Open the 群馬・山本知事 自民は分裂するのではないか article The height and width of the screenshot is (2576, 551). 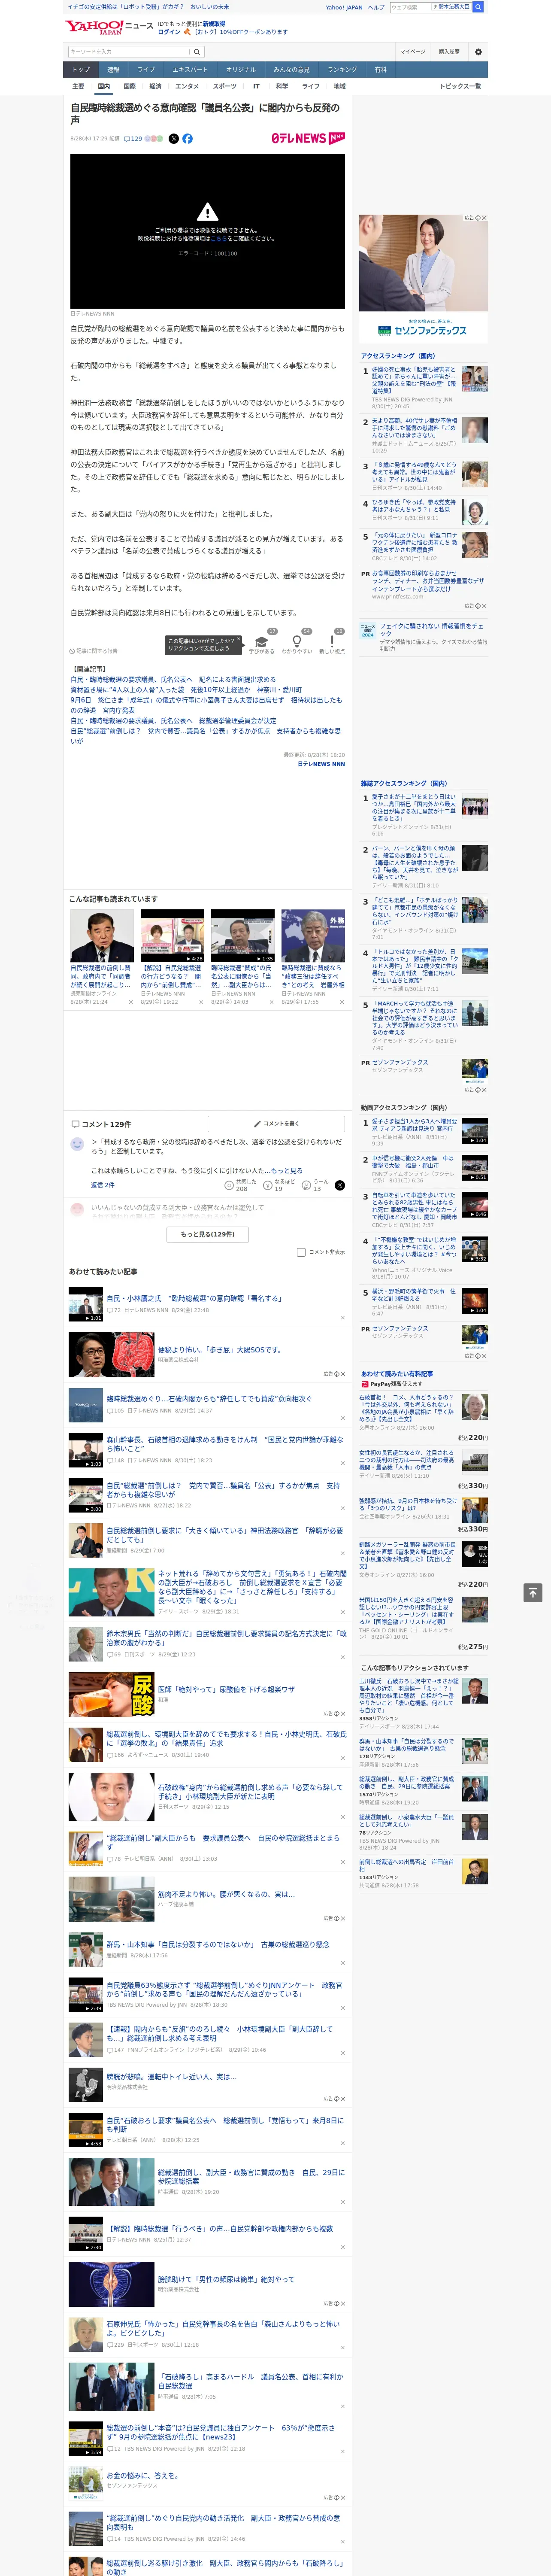[x=217, y=1944]
